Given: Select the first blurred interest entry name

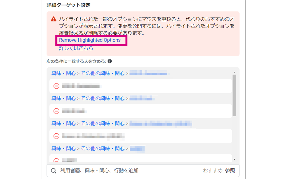Looking at the screenshot, I should (x=82, y=86).
